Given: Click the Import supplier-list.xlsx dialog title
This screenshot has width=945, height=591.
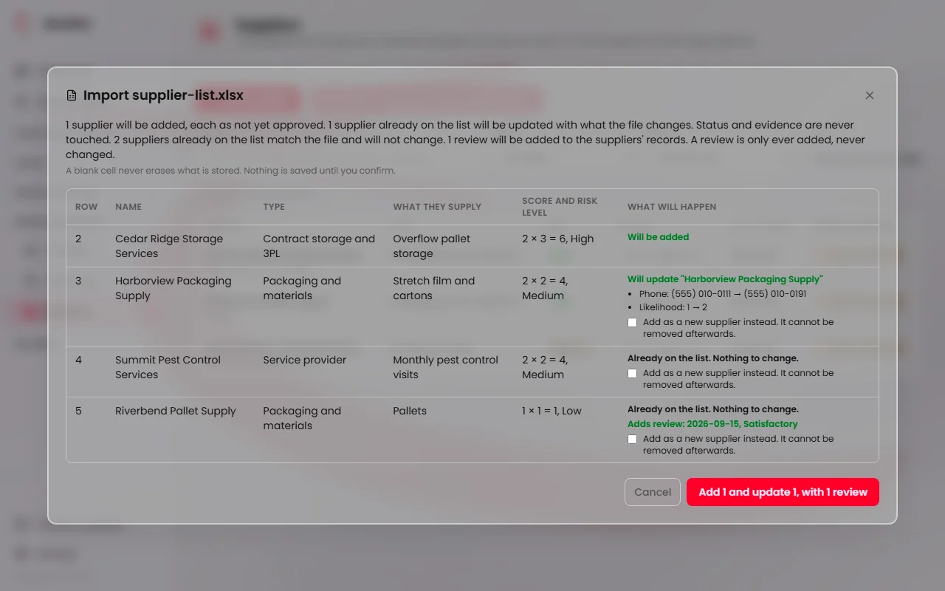Looking at the screenshot, I should 163,95.
